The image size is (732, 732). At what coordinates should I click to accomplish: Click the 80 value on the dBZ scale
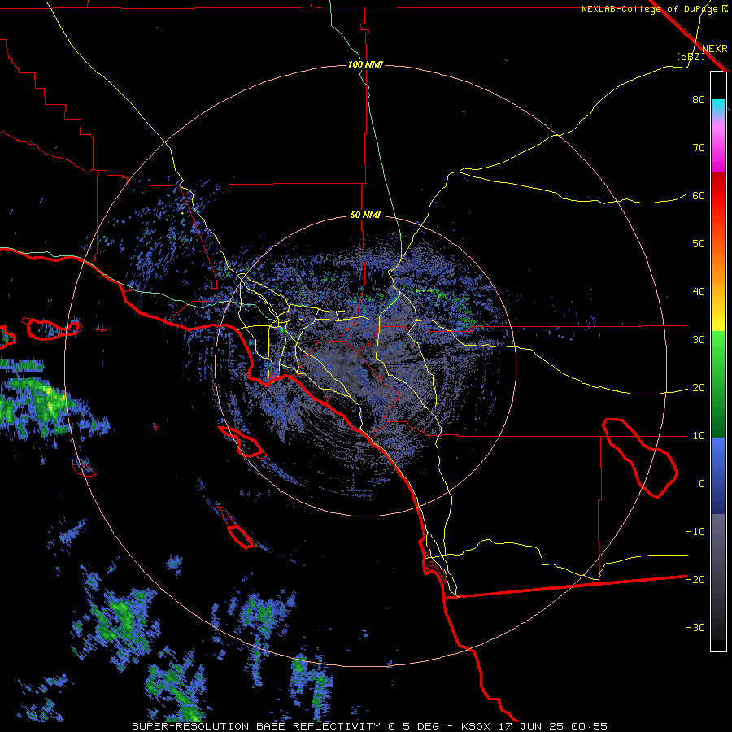click(x=699, y=100)
